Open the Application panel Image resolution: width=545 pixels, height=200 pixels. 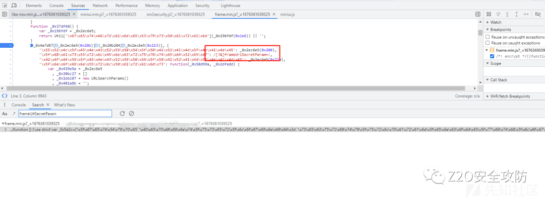(178, 6)
